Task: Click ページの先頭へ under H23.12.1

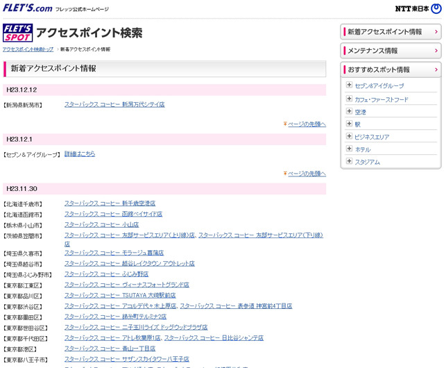Action: [x=307, y=174]
